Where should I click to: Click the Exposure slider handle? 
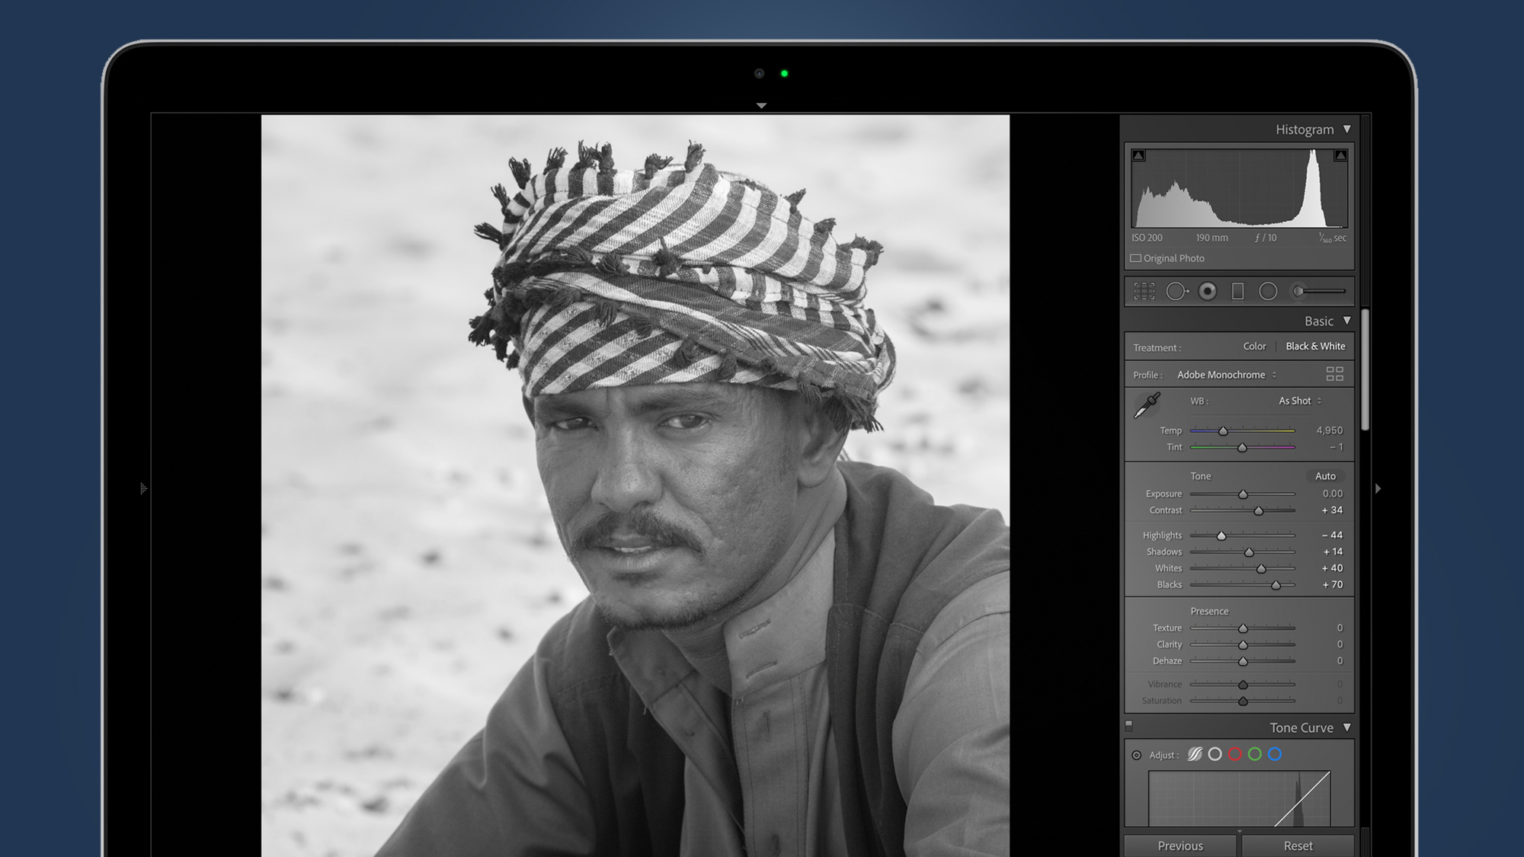tap(1243, 494)
